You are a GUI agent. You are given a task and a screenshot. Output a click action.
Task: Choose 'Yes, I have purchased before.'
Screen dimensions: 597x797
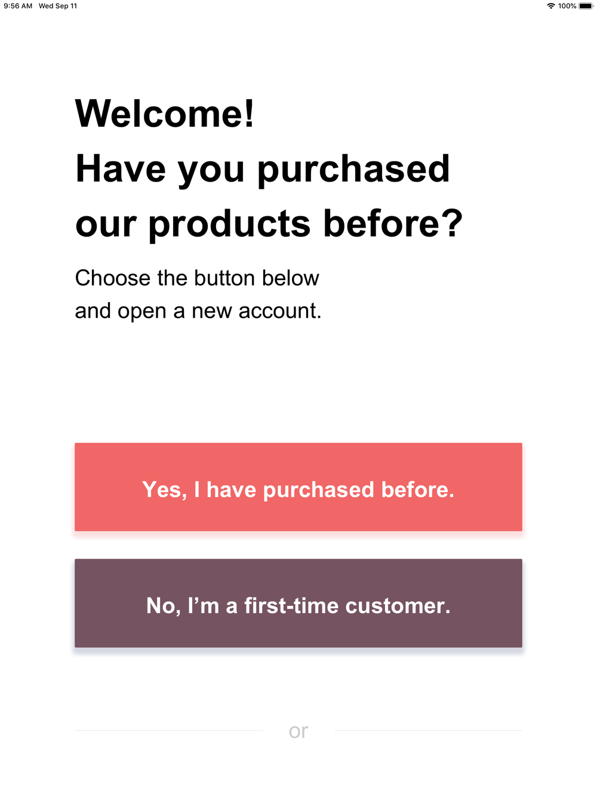(298, 487)
